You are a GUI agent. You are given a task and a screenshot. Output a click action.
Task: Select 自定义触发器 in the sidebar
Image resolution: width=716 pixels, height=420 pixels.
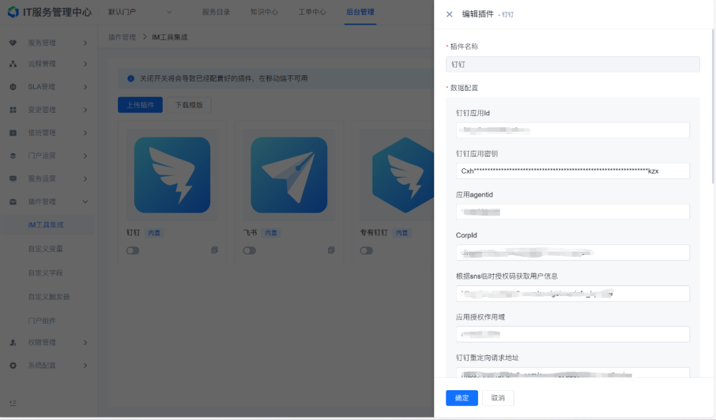click(x=48, y=297)
